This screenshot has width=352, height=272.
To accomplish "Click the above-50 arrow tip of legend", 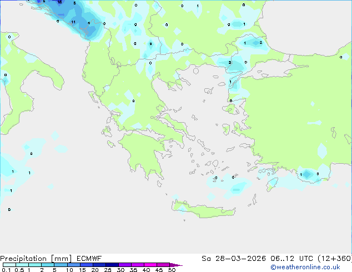I will click(176, 265).
